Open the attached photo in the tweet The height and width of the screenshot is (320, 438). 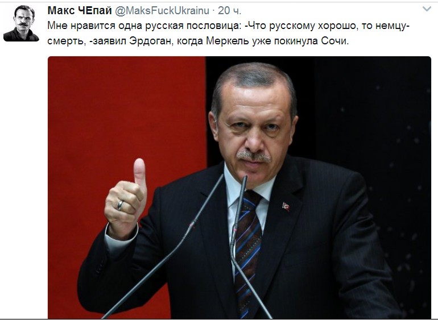tap(239, 188)
